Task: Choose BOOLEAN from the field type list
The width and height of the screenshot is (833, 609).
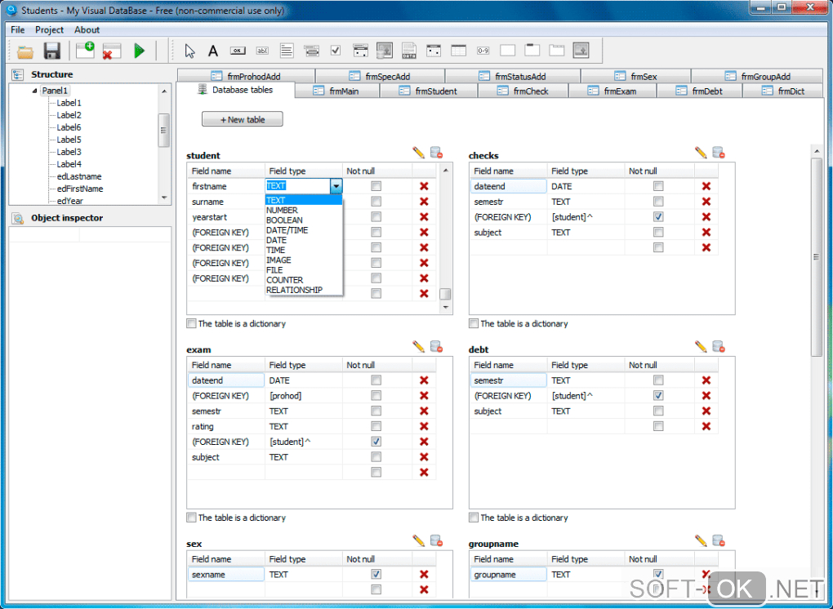Action: pos(284,220)
